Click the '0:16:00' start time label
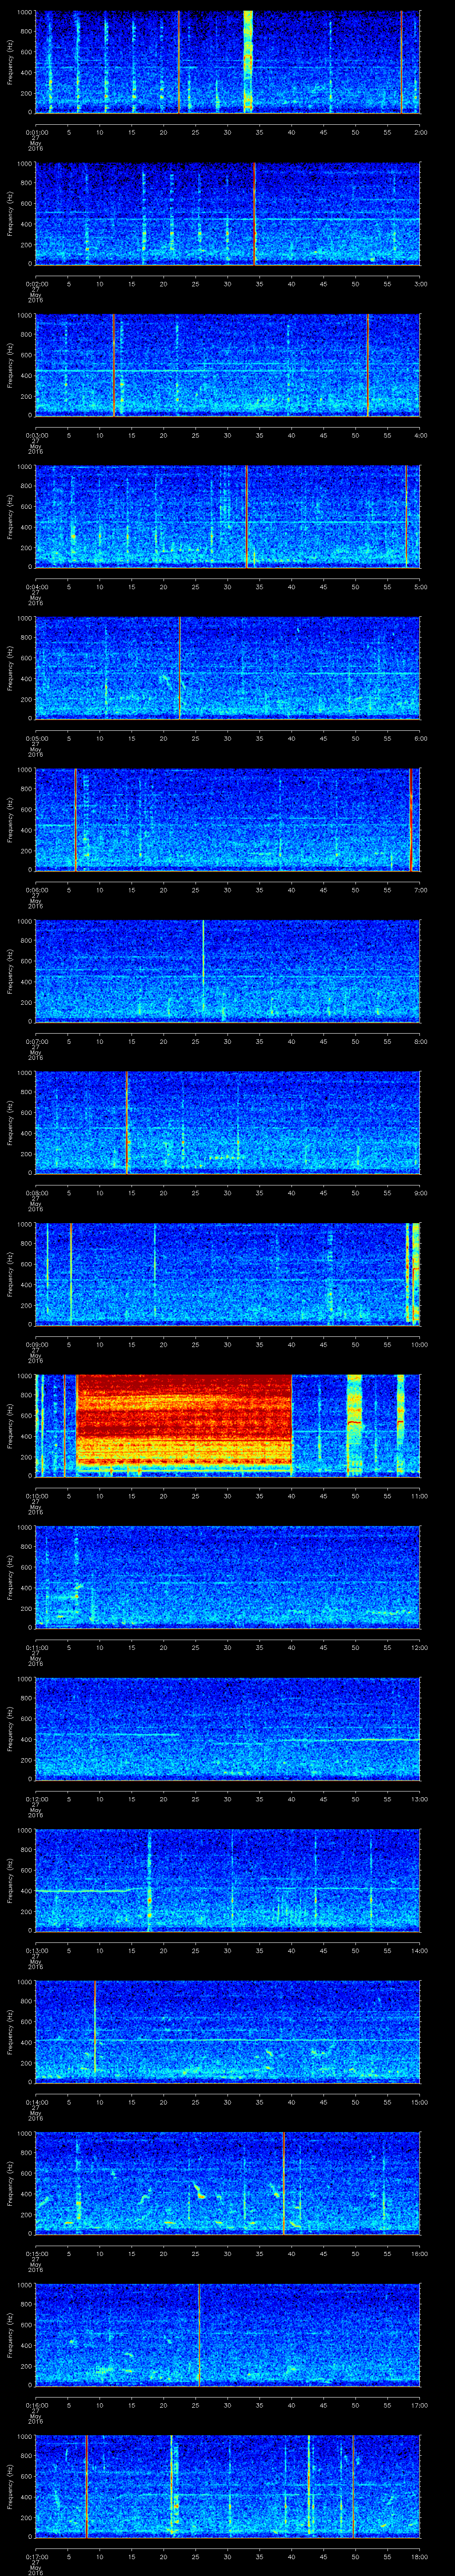The image size is (455, 2576). click(x=36, y=2405)
